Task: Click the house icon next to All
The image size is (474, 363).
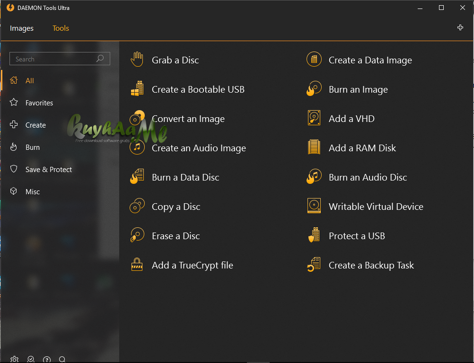Action: tap(14, 80)
